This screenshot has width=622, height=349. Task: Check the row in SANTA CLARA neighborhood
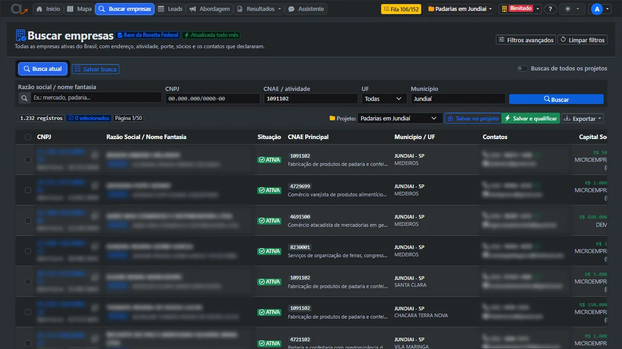28,282
